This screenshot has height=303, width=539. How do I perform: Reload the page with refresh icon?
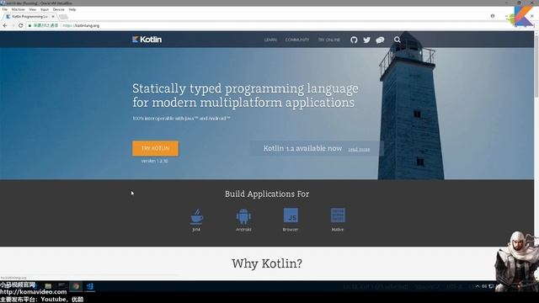tap(20, 25)
